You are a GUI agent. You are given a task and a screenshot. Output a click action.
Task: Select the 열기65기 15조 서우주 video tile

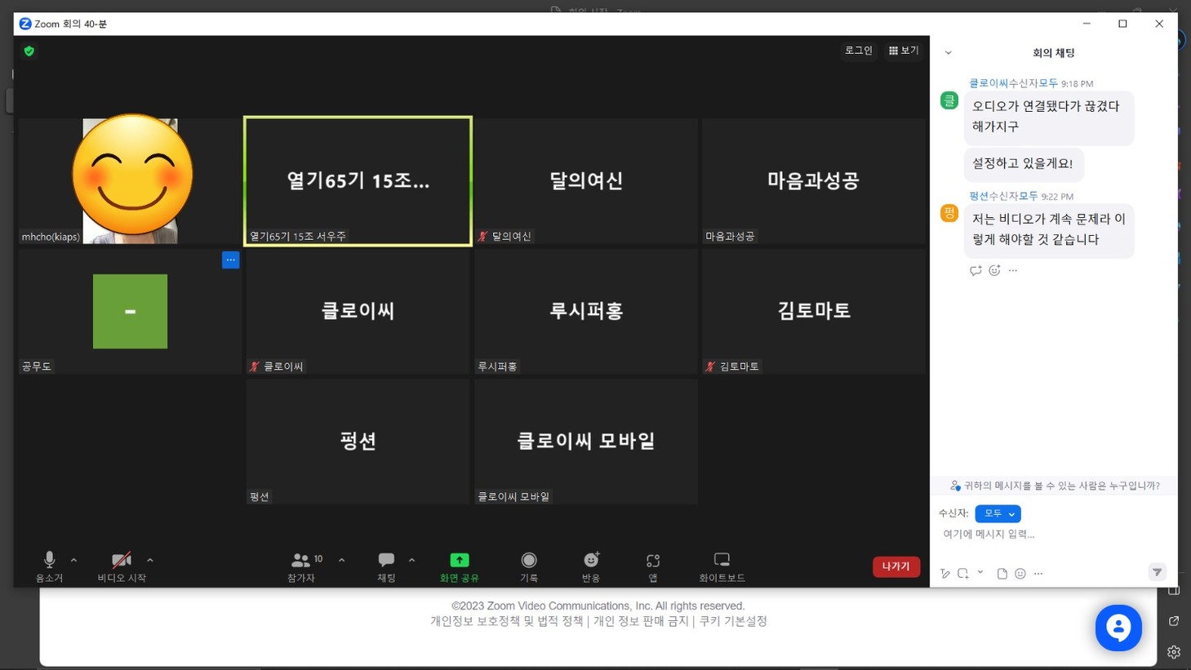coord(358,181)
